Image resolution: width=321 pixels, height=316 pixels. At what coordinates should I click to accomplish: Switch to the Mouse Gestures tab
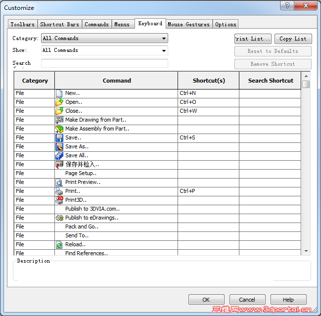tap(189, 24)
